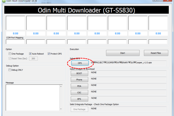Toggle the Protect OPS checkbox

click(x=49, y=54)
